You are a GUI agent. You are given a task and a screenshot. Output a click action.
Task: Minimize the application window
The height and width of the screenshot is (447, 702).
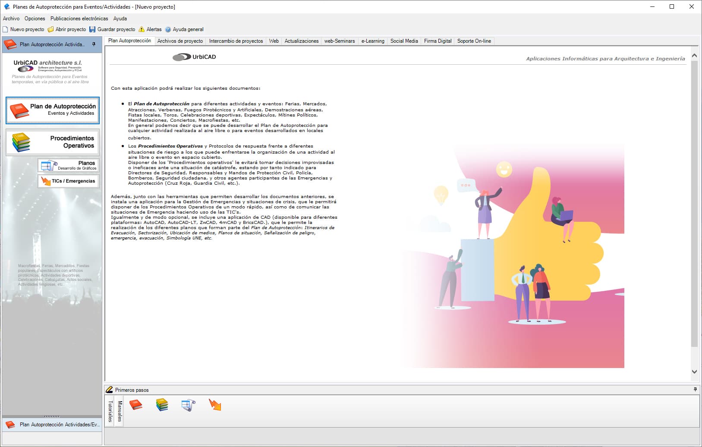pyautogui.click(x=652, y=6)
